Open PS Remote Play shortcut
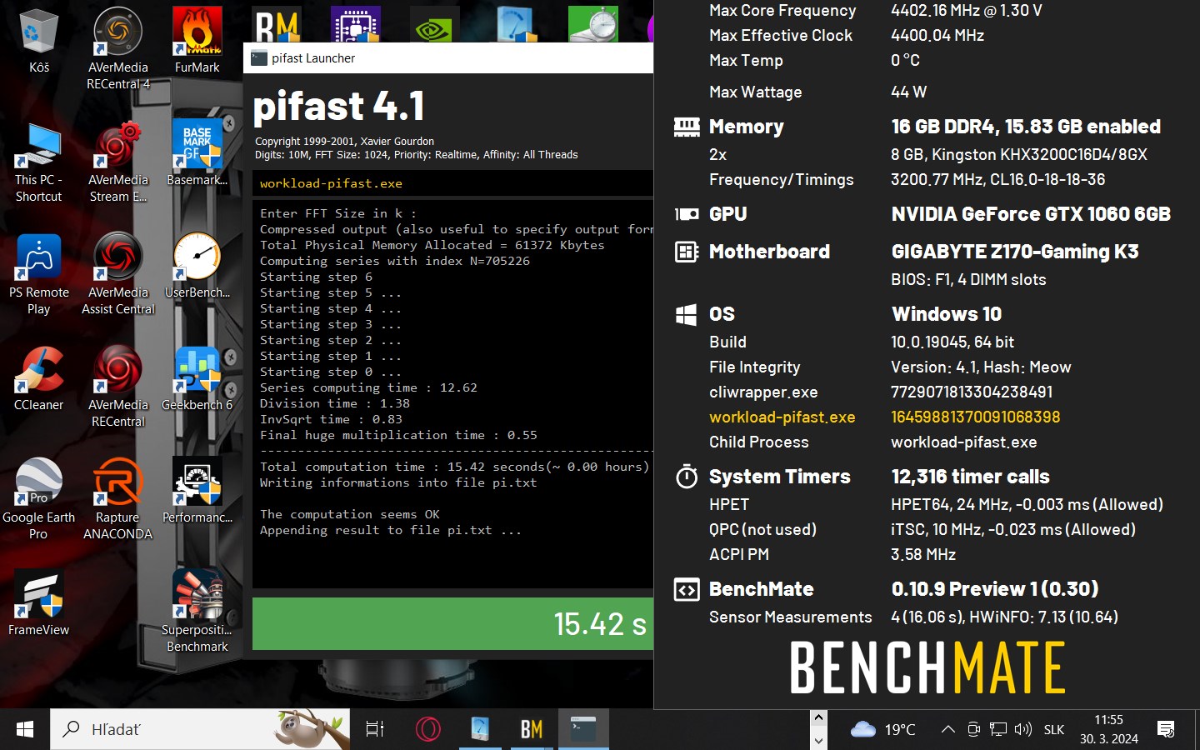The height and width of the screenshot is (750, 1200). [x=38, y=275]
